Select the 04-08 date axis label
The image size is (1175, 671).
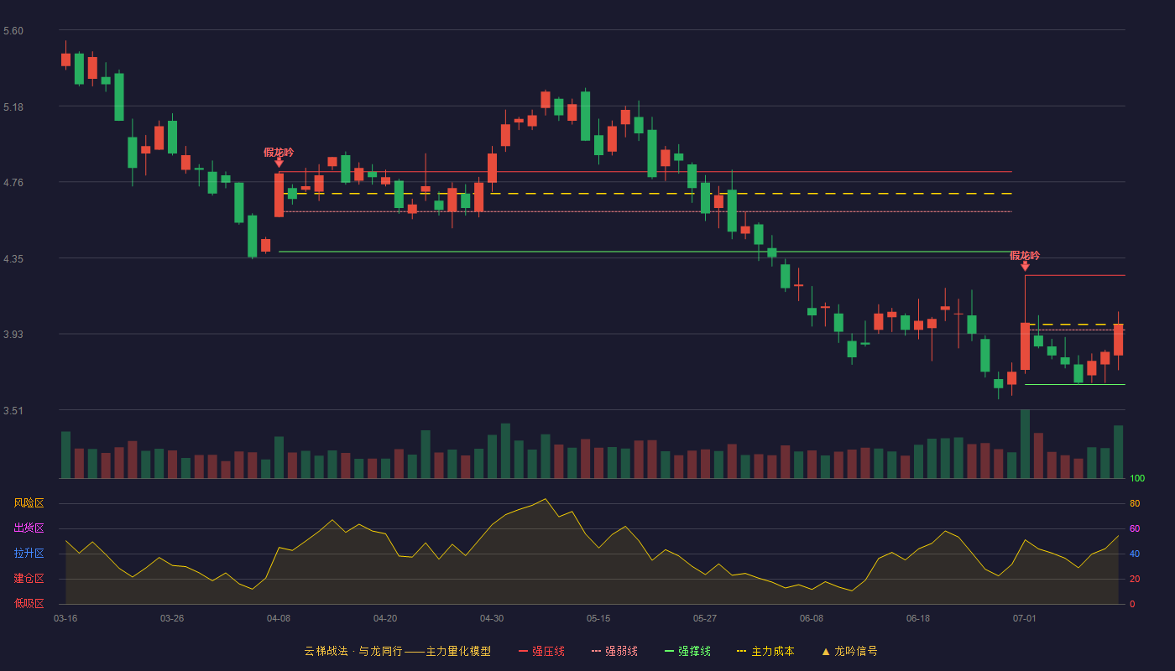pyautogui.click(x=279, y=618)
